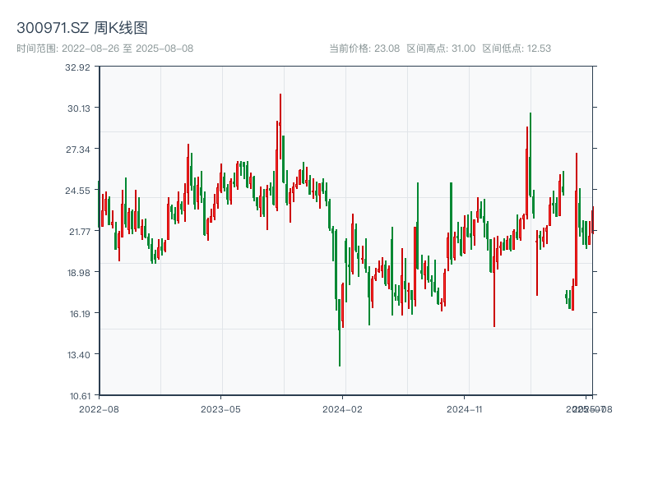This screenshot has height=493, width=658.
Task: Click the 区间低点 12.53 label
Action: click(x=517, y=48)
